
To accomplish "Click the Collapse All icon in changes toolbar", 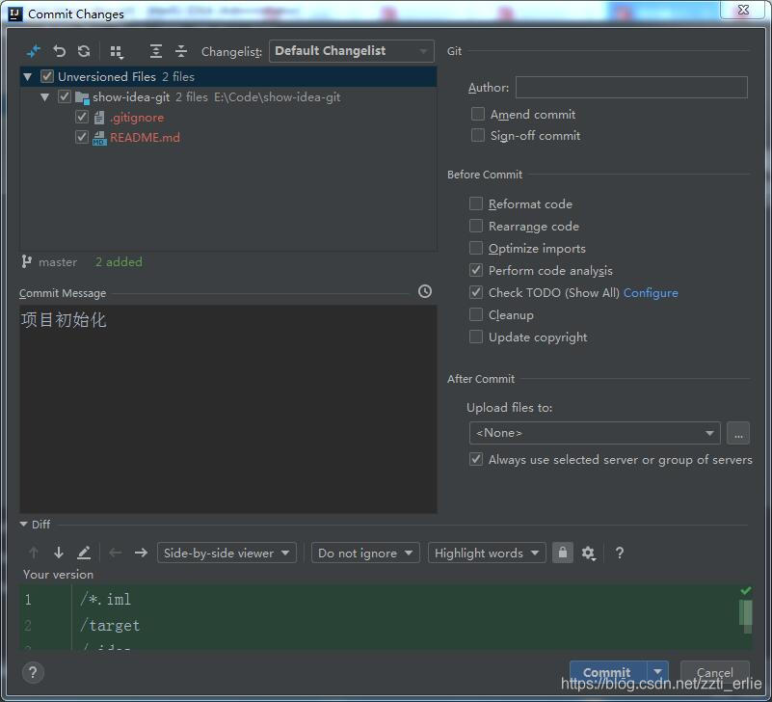I will [x=180, y=51].
